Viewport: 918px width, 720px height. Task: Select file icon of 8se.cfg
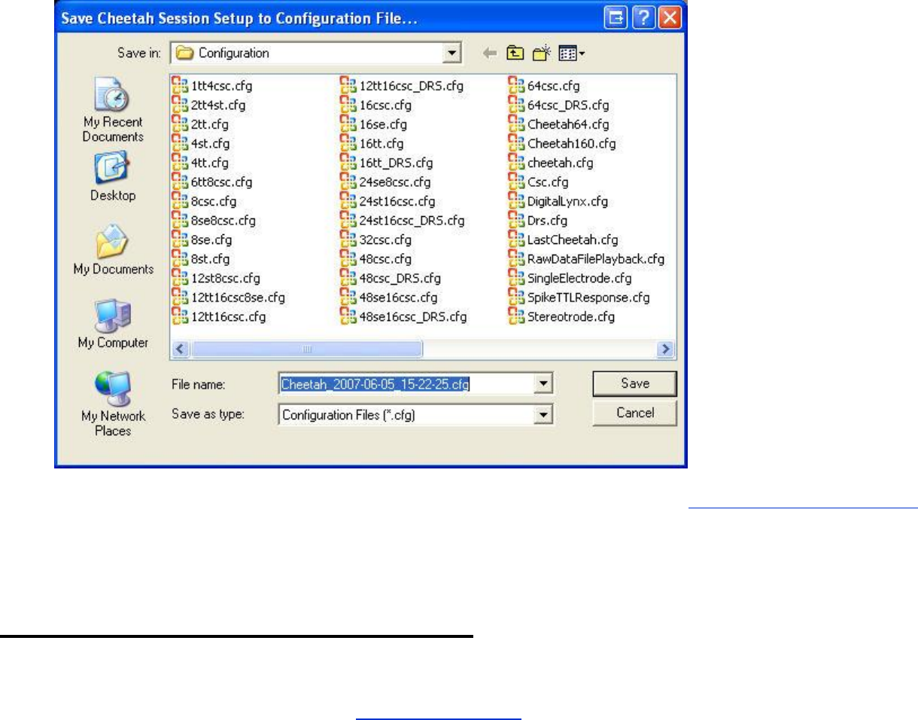coord(179,239)
